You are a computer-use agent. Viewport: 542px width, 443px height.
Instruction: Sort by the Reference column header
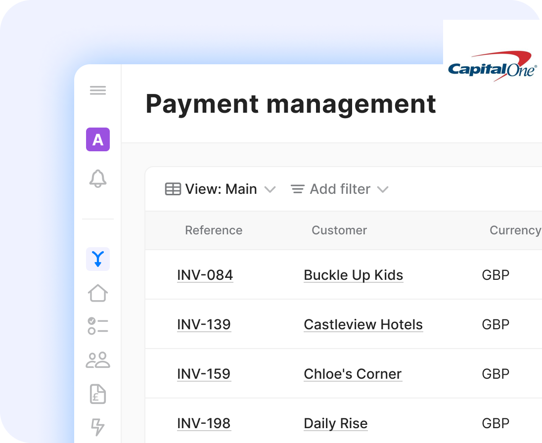(x=214, y=230)
